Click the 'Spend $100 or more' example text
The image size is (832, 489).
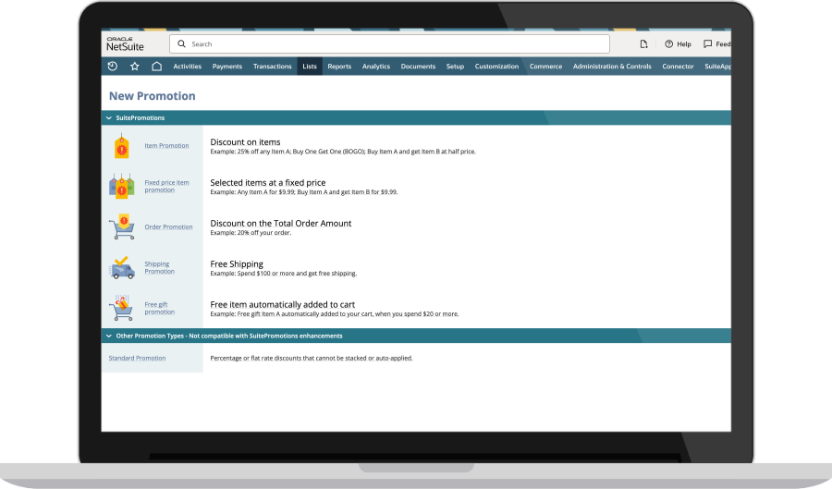tap(284, 274)
